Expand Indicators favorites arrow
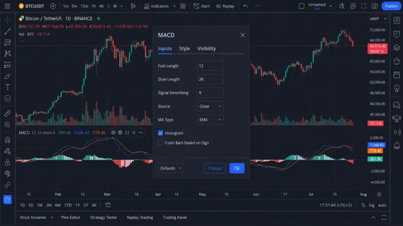This screenshot has height=226, width=403. point(174,6)
